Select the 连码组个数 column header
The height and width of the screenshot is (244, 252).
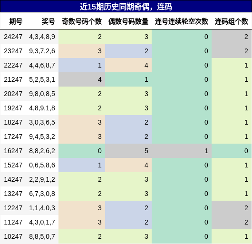[x=232, y=21]
